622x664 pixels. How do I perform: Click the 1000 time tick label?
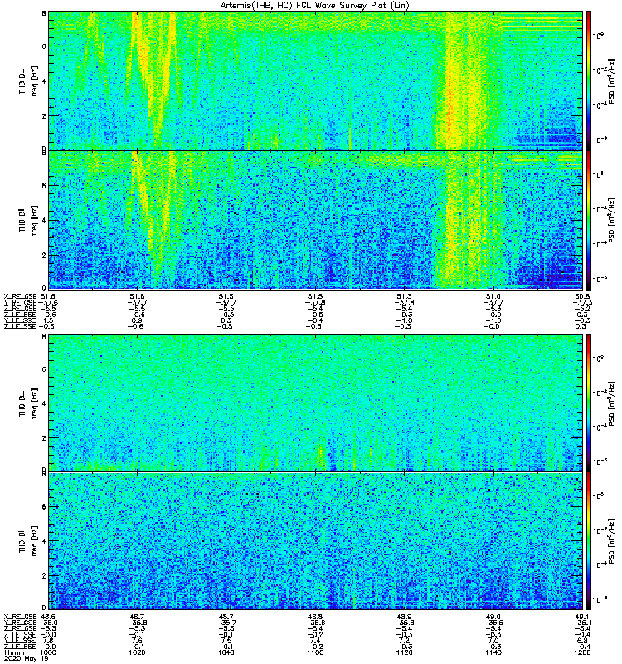click(x=48, y=652)
